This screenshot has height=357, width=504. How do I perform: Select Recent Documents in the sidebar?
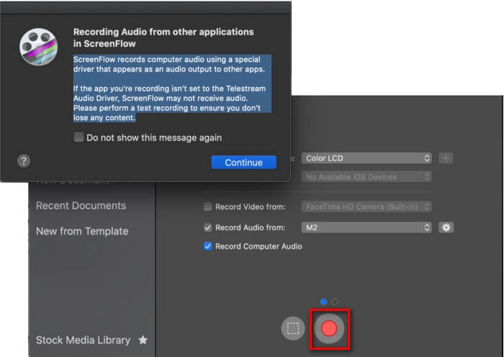(x=81, y=206)
